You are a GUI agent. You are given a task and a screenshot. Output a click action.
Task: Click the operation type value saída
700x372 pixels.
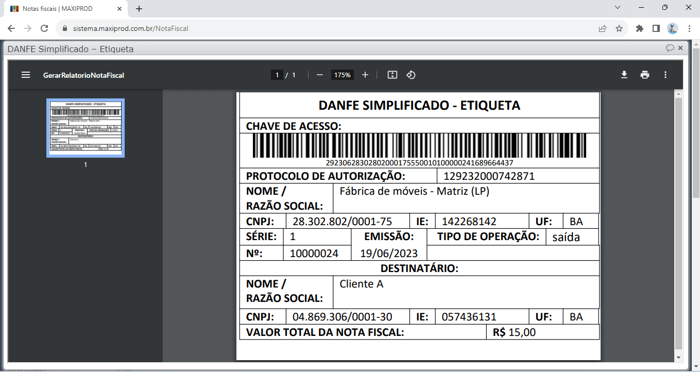click(566, 237)
